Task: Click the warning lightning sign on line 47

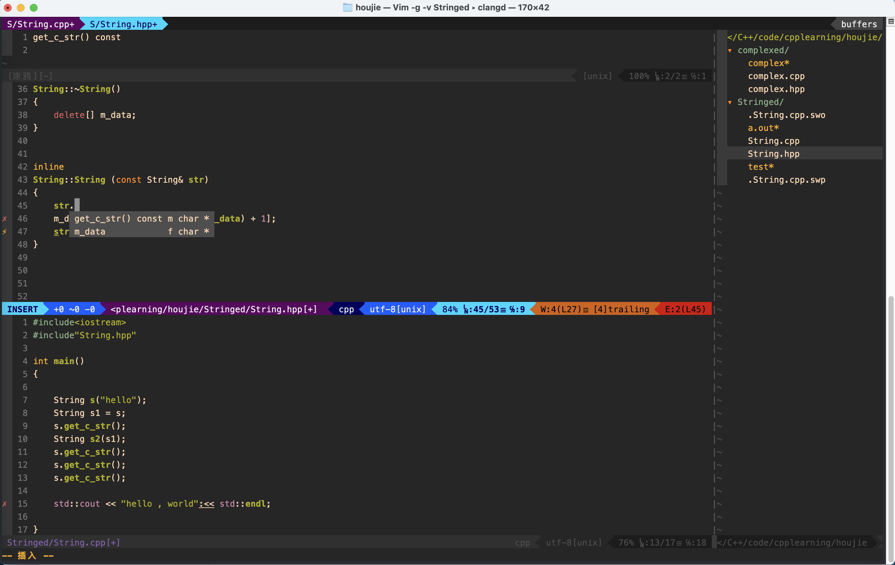Action: (5, 232)
